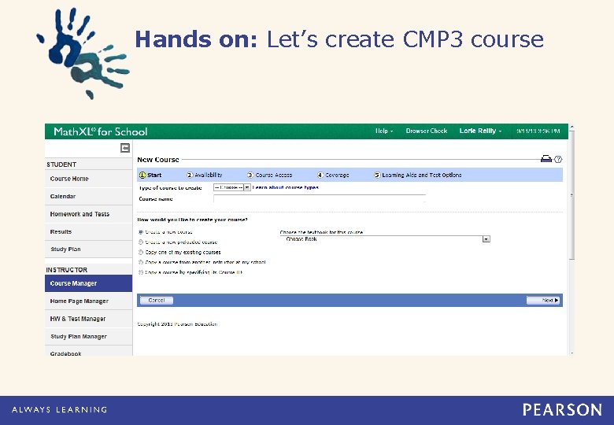Open Study Plan in student menu

point(88,249)
